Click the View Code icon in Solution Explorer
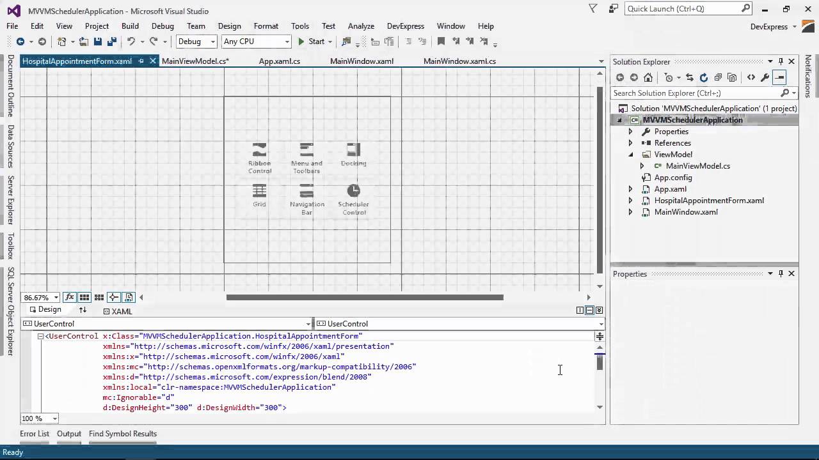 [x=751, y=77]
